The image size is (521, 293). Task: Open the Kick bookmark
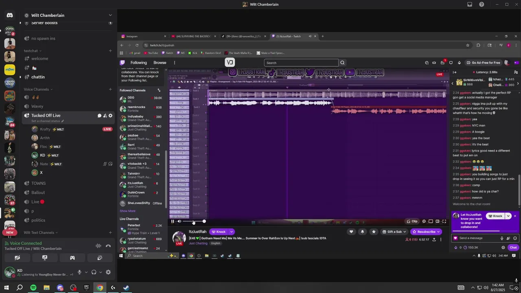193,53
